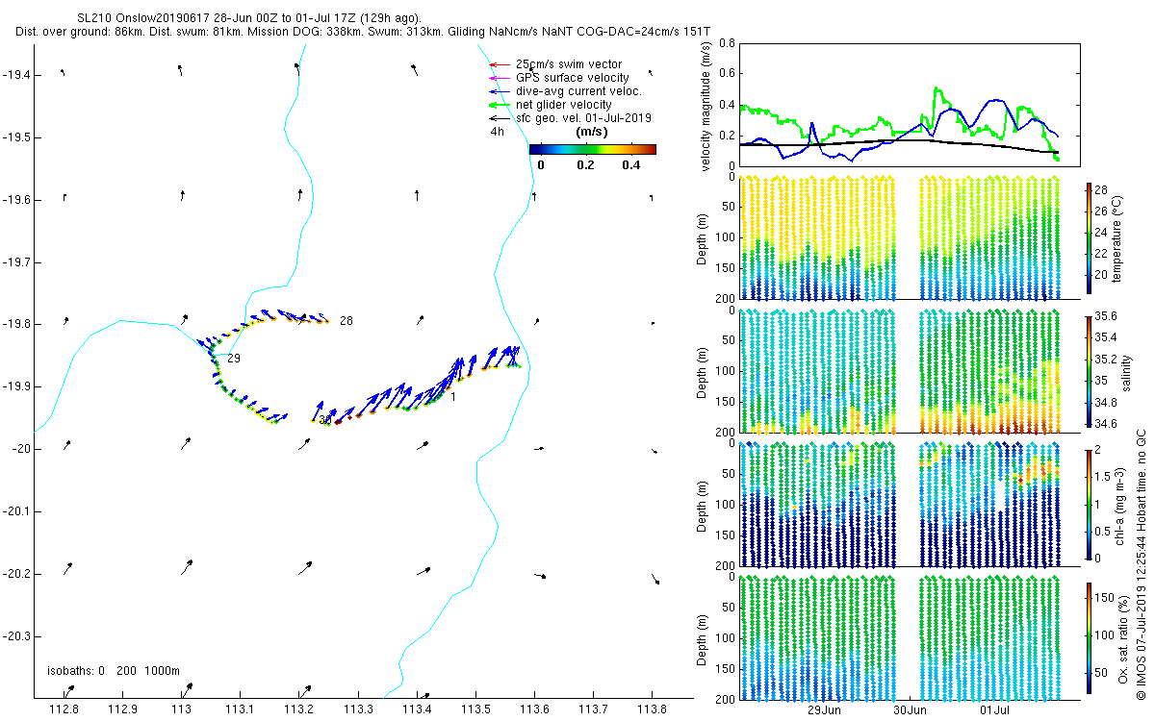Screen dimensions: 1155x721
Task: Click the '-20' latitude tick label
Action: point(21,449)
